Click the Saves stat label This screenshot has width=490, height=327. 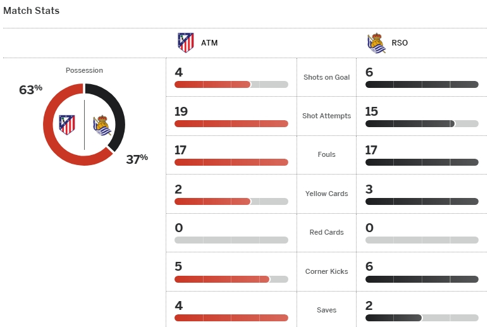tap(326, 310)
